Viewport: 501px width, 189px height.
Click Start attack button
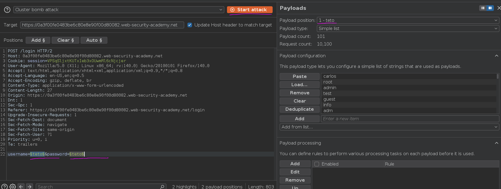tap(250, 10)
